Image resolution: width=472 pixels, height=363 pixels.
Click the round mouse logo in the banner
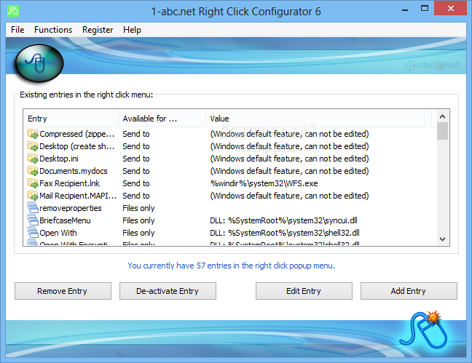tap(39, 63)
